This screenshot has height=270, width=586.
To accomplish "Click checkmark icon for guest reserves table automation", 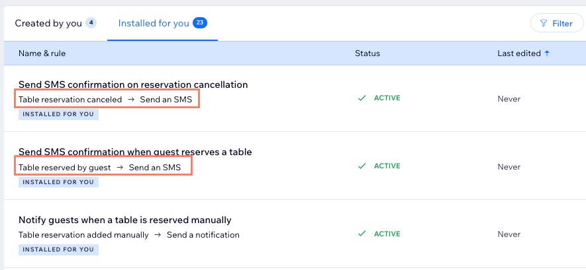I will tap(362, 166).
